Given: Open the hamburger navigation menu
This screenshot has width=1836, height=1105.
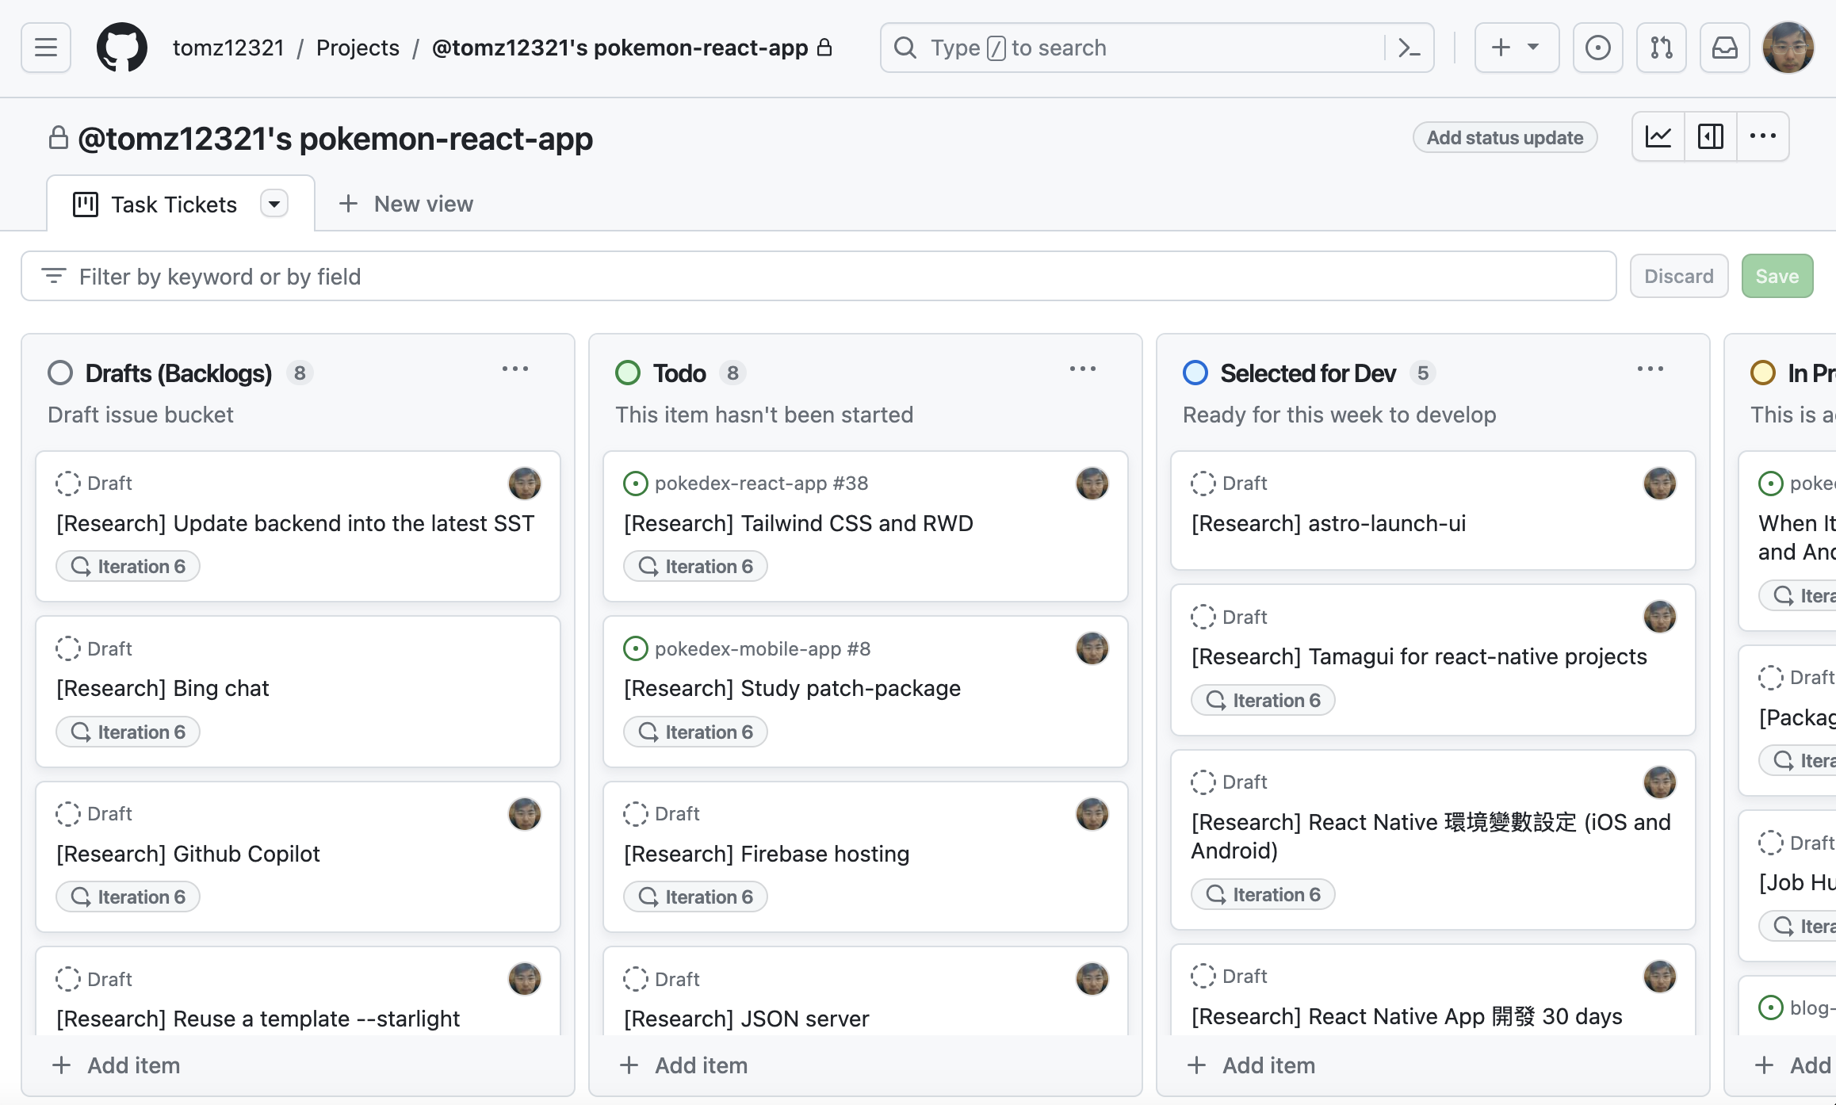Looking at the screenshot, I should click(x=46, y=48).
